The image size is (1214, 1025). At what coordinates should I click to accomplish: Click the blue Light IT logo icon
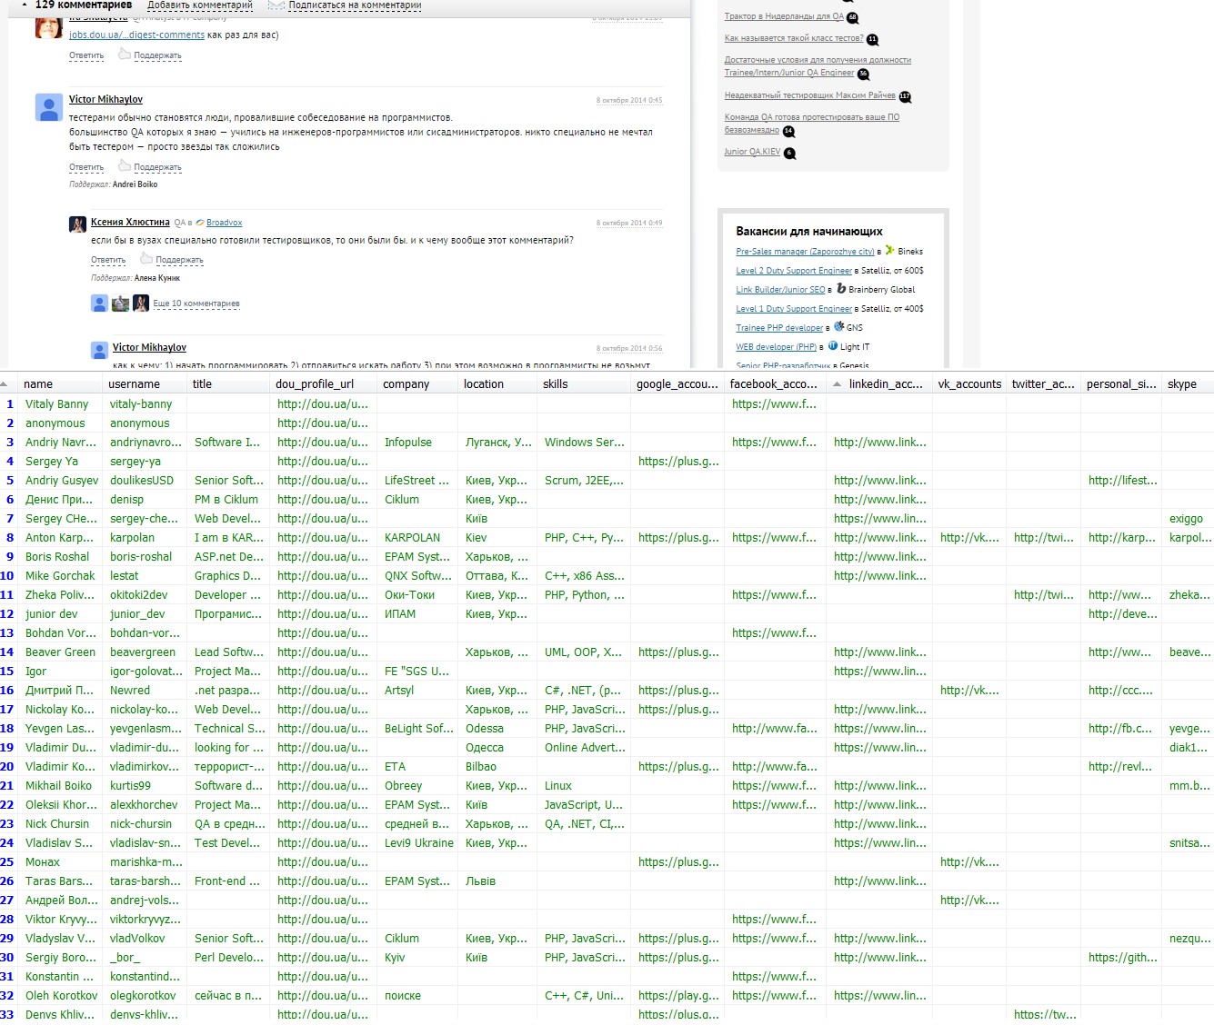[833, 346]
